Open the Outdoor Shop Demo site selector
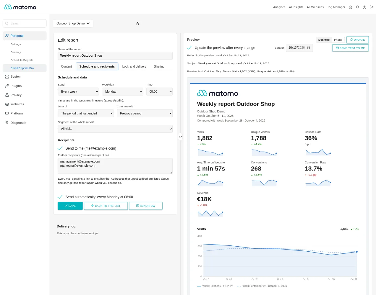 [x=73, y=24]
